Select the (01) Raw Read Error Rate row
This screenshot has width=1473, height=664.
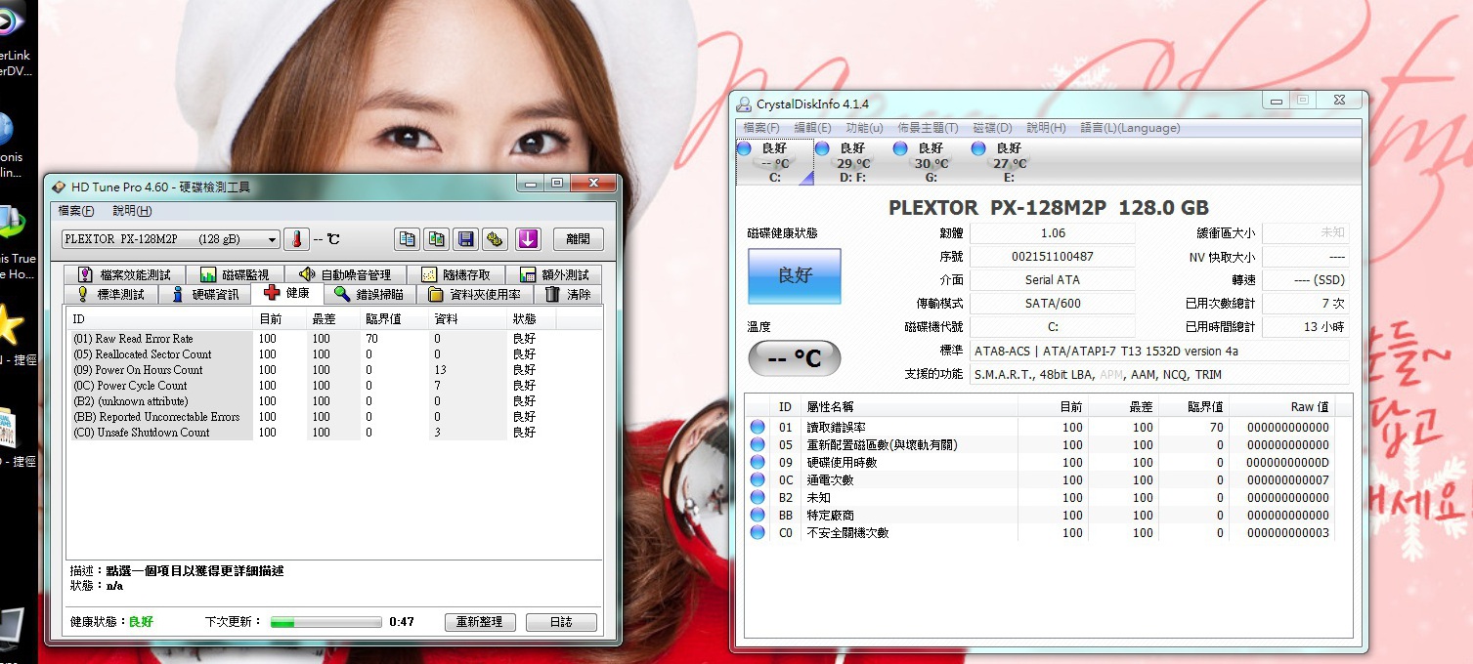[332, 339]
